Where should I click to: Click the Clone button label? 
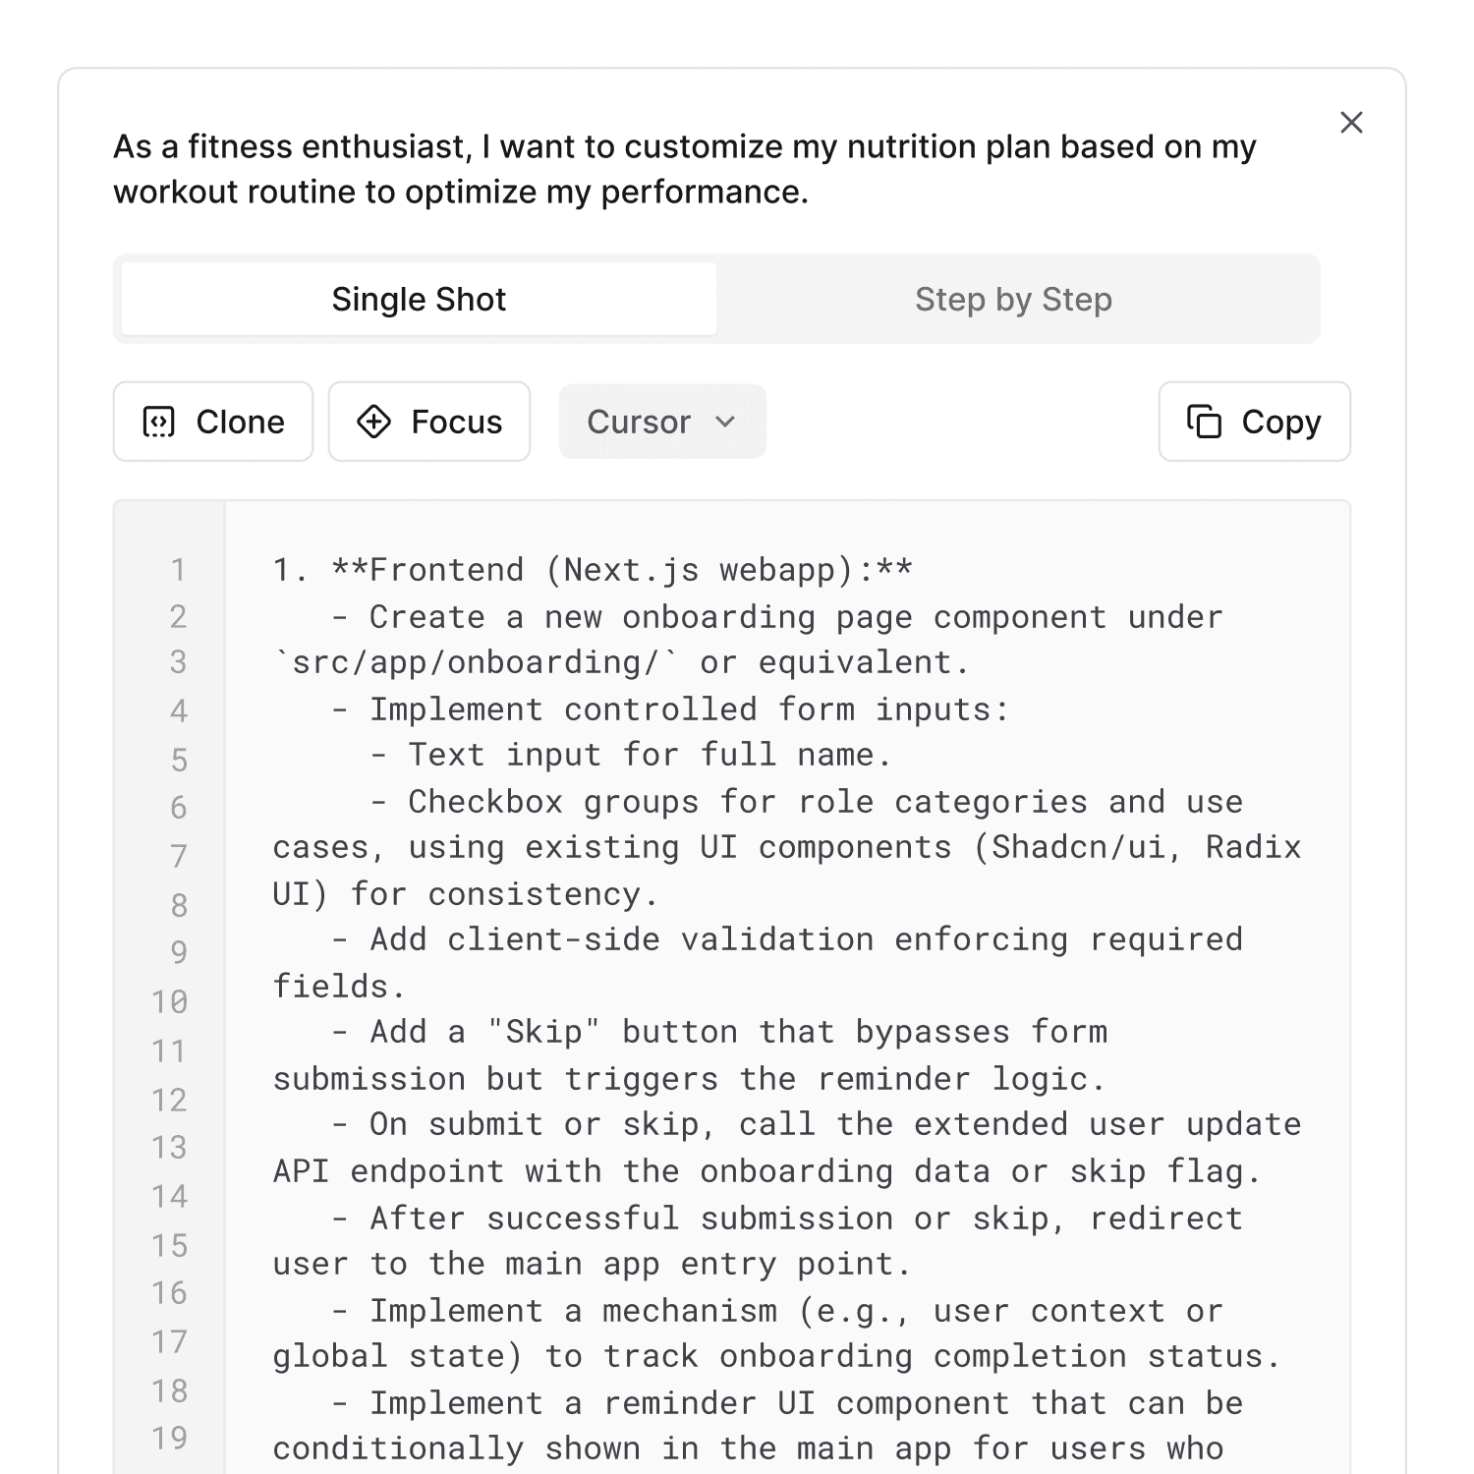(x=240, y=422)
